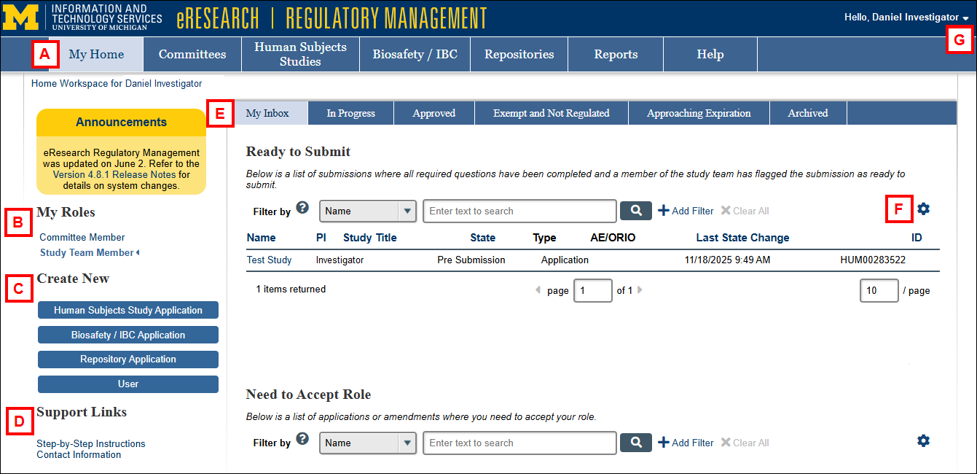Click the Application type cell
The image size is (977, 474).
[x=565, y=260]
